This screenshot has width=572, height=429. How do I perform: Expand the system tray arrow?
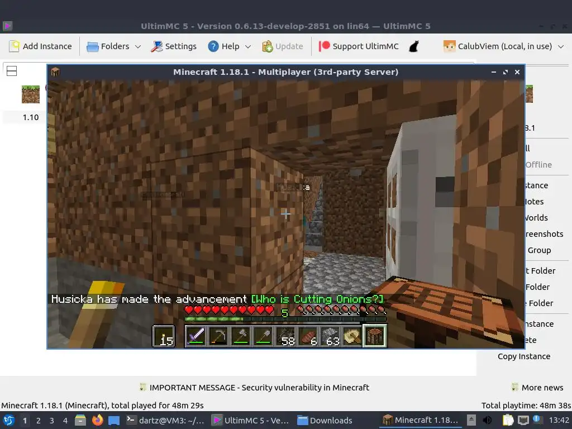[471, 420]
